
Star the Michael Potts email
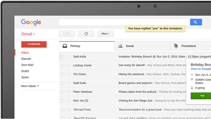[x=69, y=110]
